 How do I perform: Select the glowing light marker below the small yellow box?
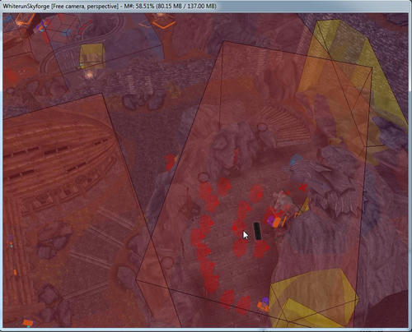coord(89,74)
